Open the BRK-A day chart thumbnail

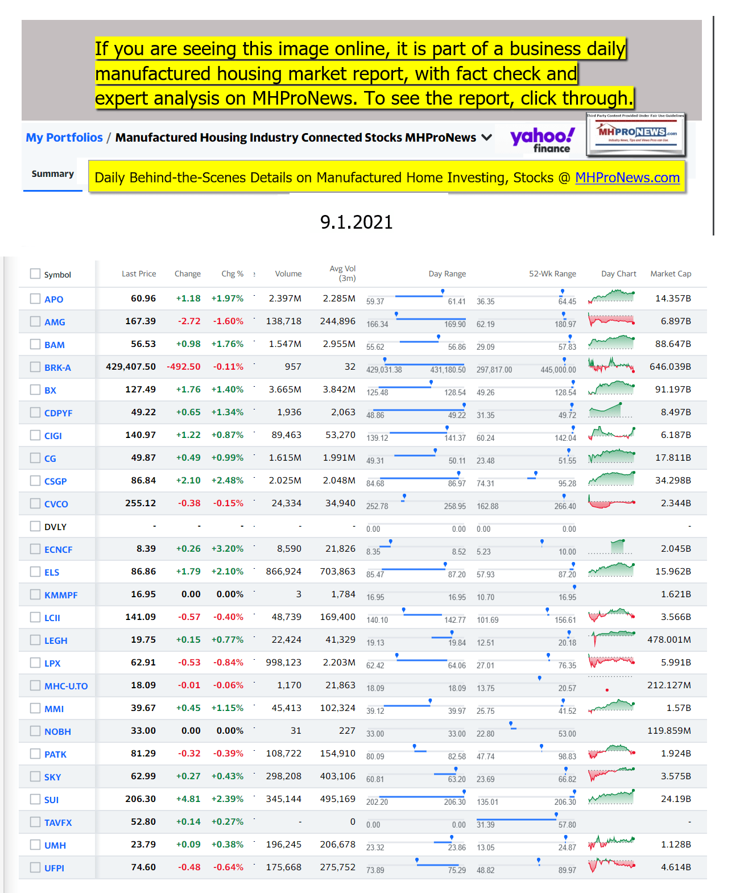coord(611,365)
